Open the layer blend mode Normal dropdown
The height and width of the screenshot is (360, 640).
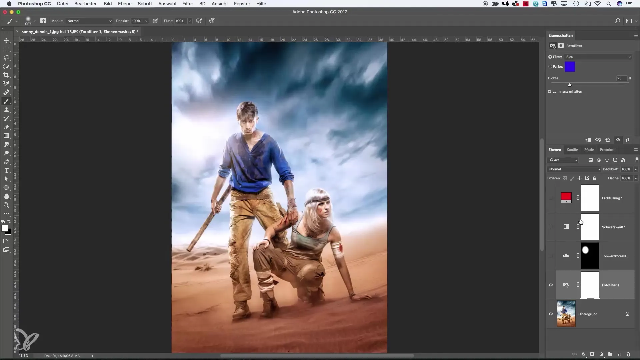[574, 169]
